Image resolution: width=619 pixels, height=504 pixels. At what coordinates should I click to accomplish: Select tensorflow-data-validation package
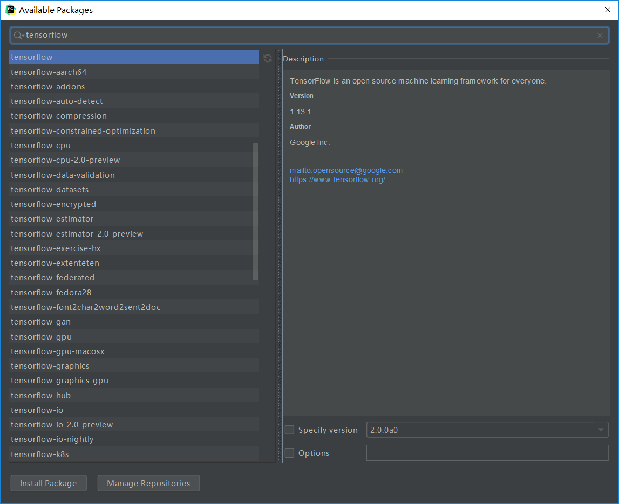pos(134,175)
